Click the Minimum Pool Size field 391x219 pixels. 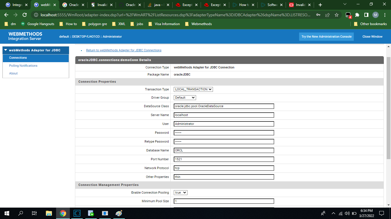pos(224,201)
